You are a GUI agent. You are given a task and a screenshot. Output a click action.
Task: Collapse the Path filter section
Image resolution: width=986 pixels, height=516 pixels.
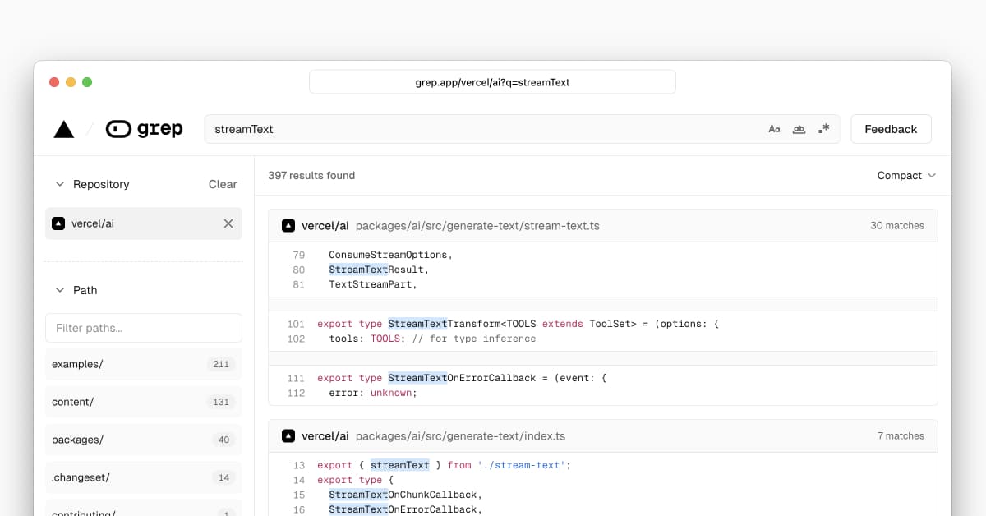[60, 290]
